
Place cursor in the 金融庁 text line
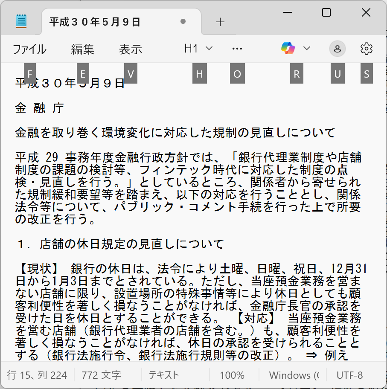[39, 108]
